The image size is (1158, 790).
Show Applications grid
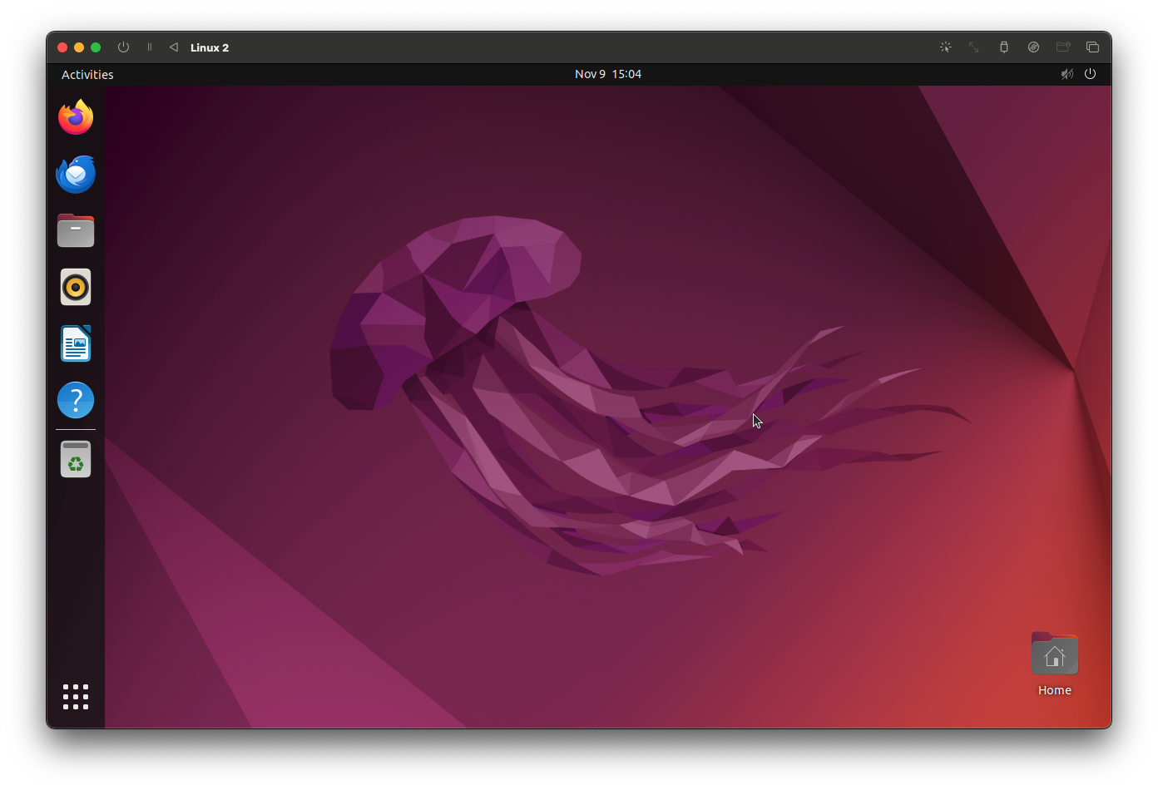pyautogui.click(x=76, y=697)
